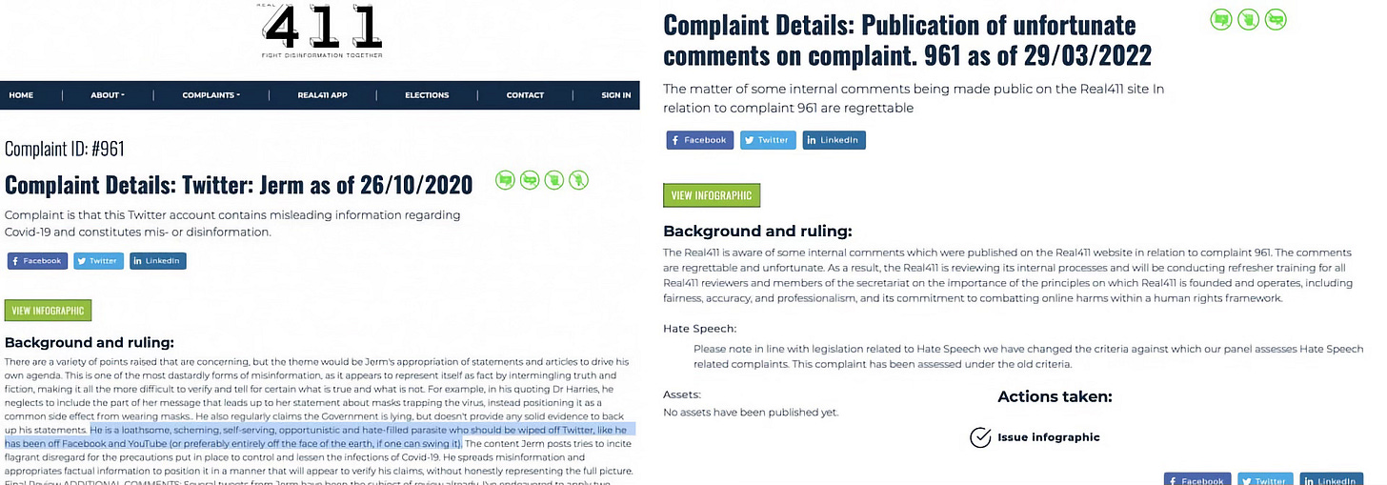Click the LinkedIn button under the right page summary

(x=834, y=140)
